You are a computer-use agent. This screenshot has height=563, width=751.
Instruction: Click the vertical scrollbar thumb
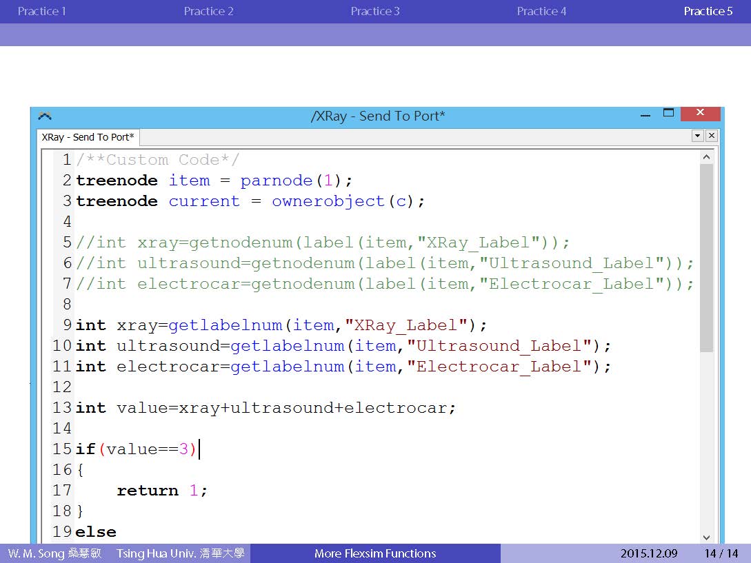pos(706,258)
